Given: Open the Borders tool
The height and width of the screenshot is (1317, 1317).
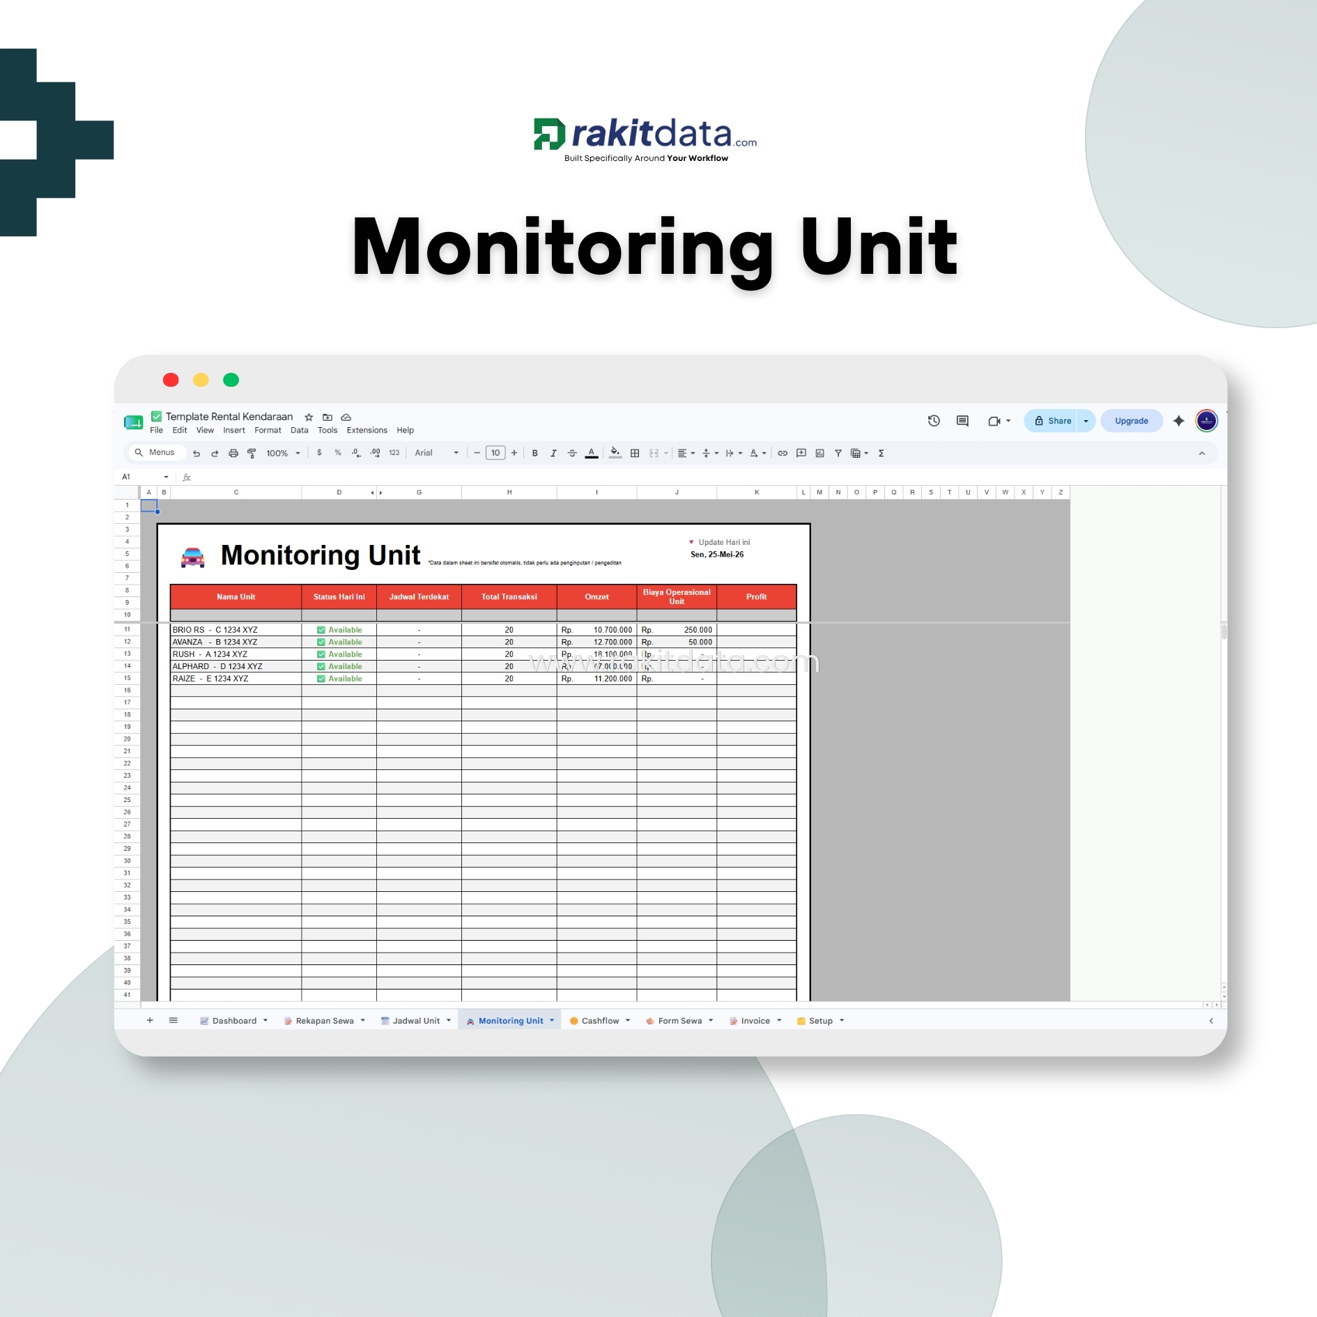Looking at the screenshot, I should 635,453.
